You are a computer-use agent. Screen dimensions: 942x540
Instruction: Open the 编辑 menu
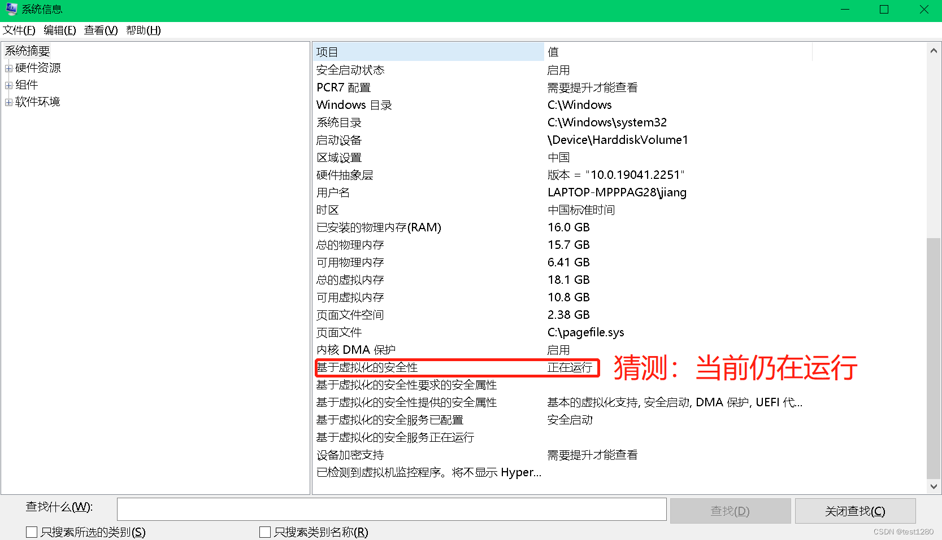(x=59, y=30)
